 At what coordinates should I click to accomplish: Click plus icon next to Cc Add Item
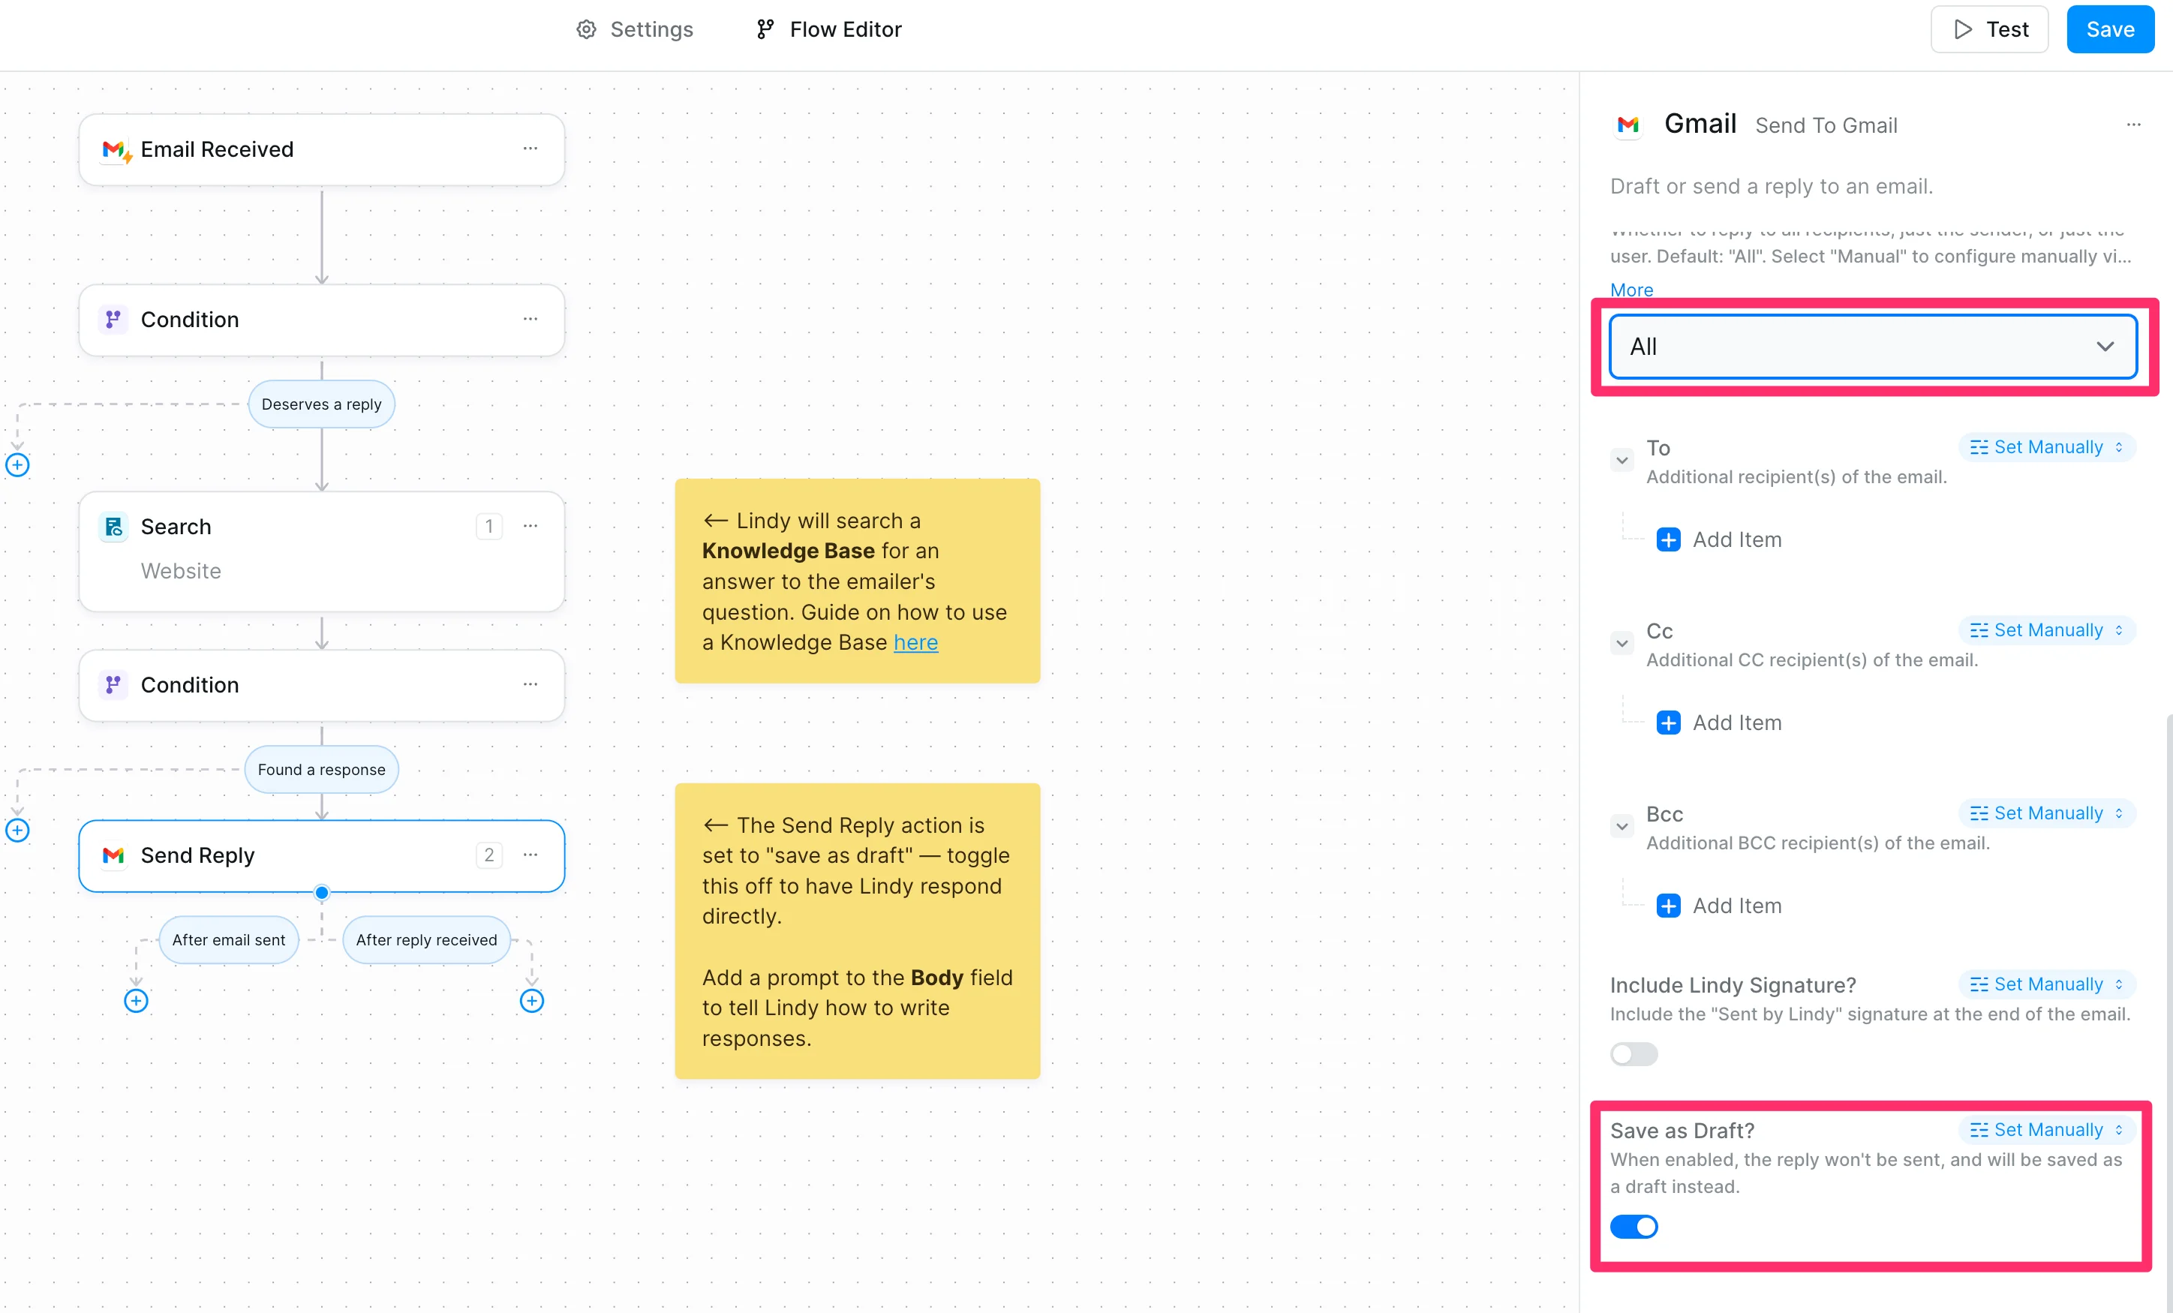tap(1668, 723)
